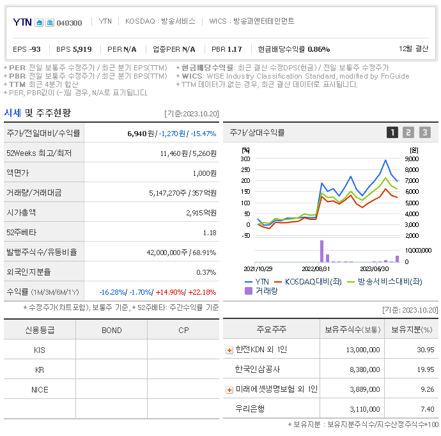Expand the 미래에셋생명보험 외 1인 shareholder row
Viewport: 441px width, 436px height.
pos(229,390)
